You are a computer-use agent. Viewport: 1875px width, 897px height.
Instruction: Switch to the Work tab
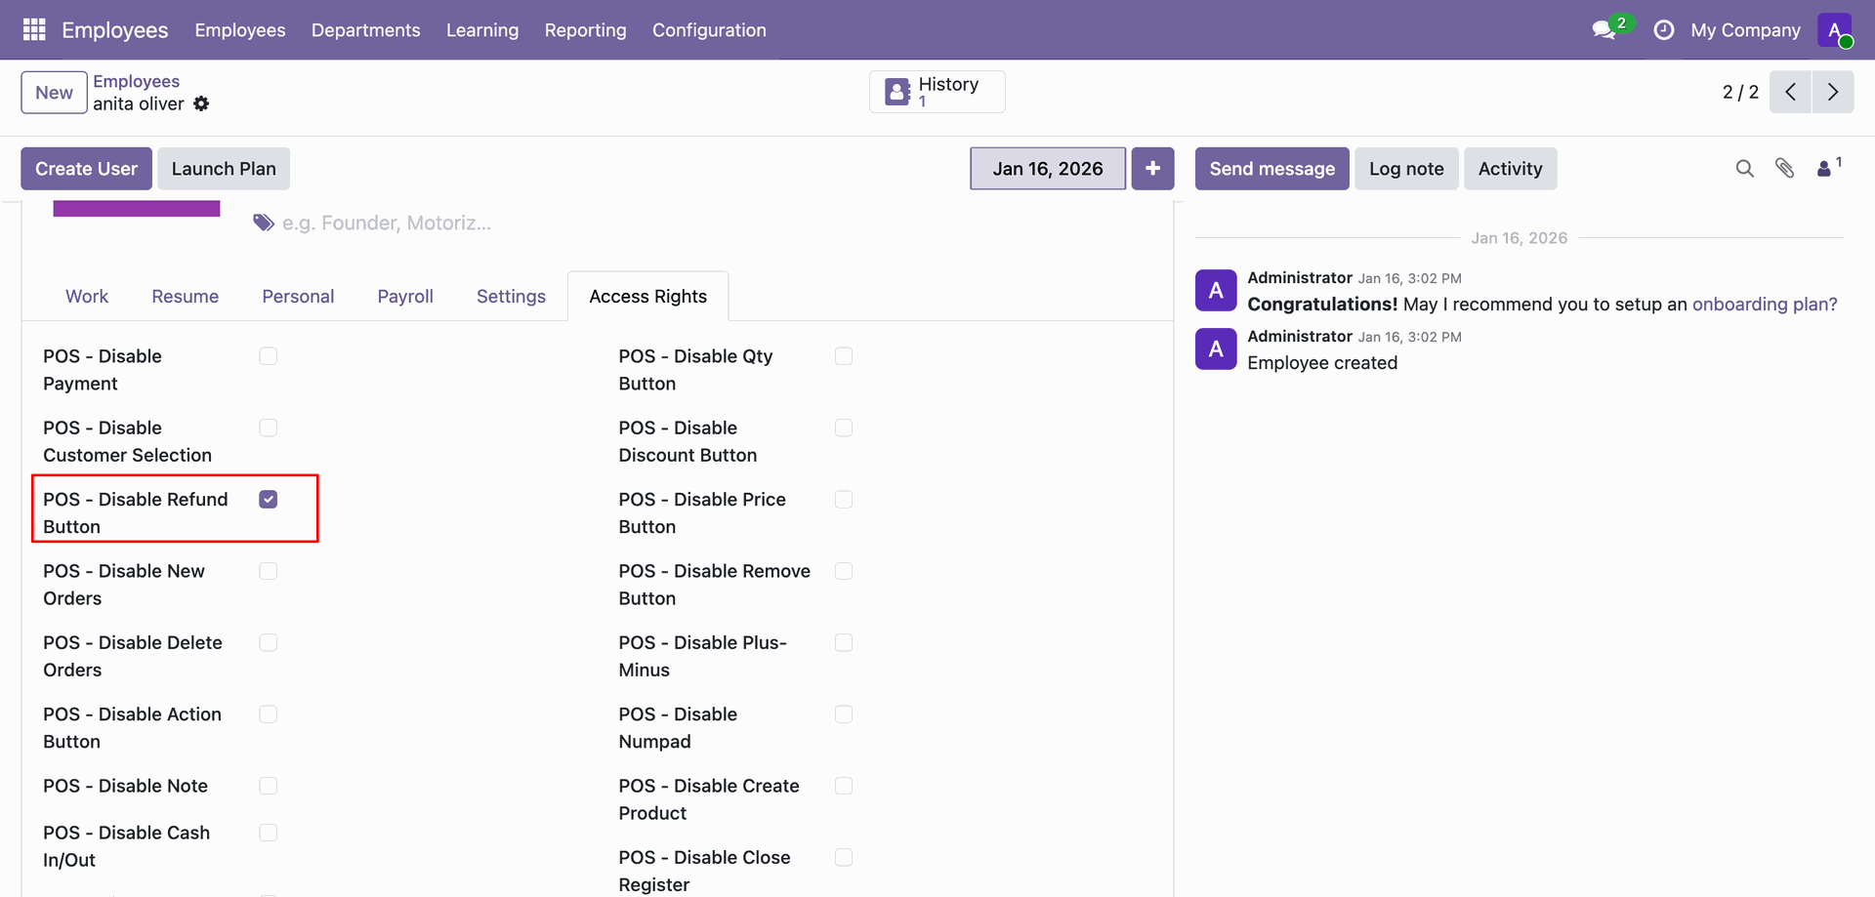[x=87, y=297]
